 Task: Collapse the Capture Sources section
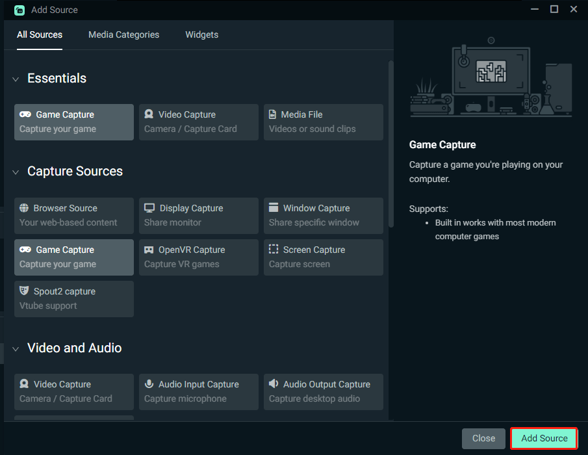coord(16,172)
